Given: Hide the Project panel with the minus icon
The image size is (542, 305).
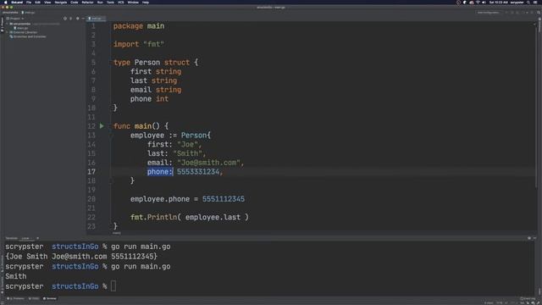Looking at the screenshot, I should pos(83,19).
